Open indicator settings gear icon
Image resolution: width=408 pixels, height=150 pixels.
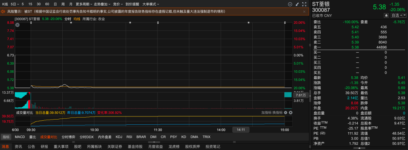(286, 113)
